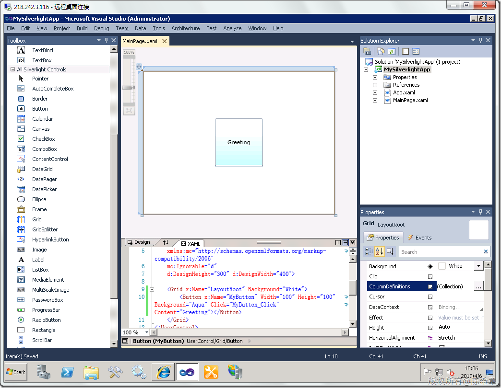This screenshot has height=388, width=501.
Task: Open the ColumnDefinitions collection editor button
Action: click(x=478, y=286)
